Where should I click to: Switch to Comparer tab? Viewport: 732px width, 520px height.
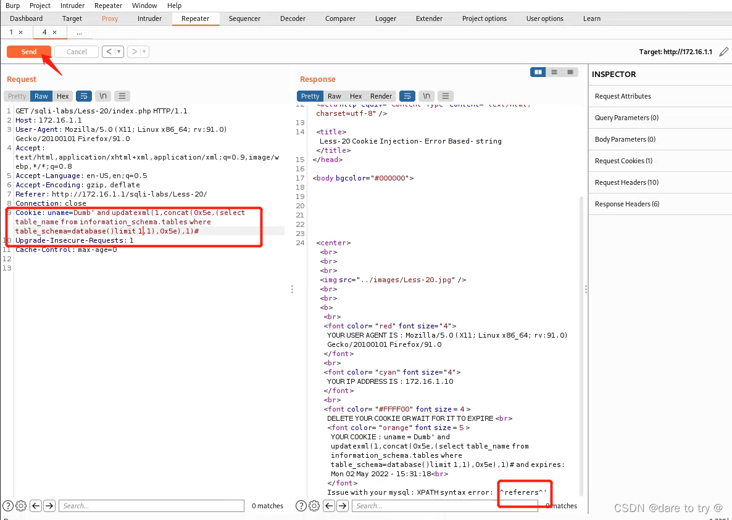point(340,18)
